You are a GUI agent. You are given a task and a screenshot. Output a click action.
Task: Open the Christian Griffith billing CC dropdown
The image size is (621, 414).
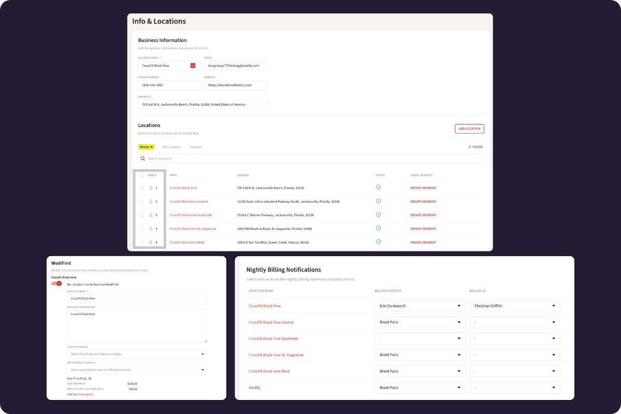[514, 306]
